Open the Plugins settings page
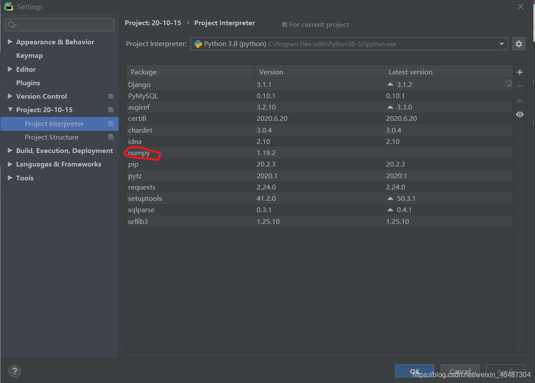Viewport: 535px width, 383px height. click(28, 83)
